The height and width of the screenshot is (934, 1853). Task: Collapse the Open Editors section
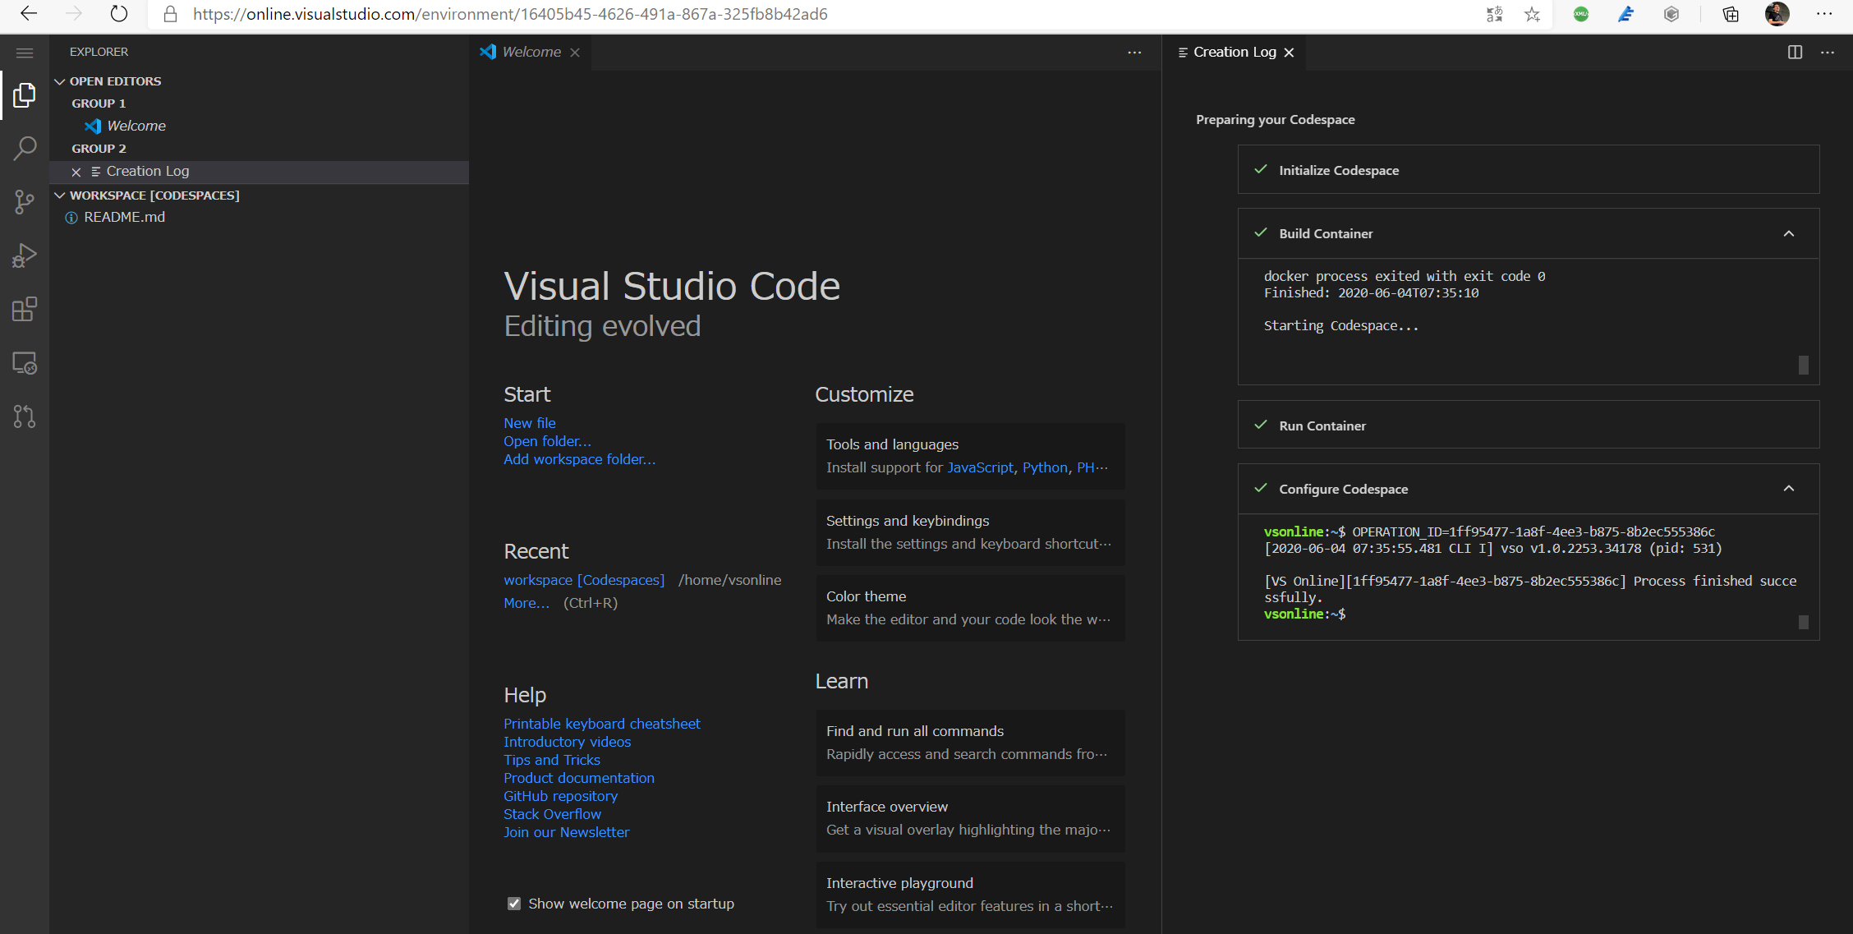(x=59, y=81)
